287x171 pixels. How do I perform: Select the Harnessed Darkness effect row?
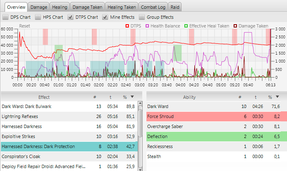coord(69,126)
